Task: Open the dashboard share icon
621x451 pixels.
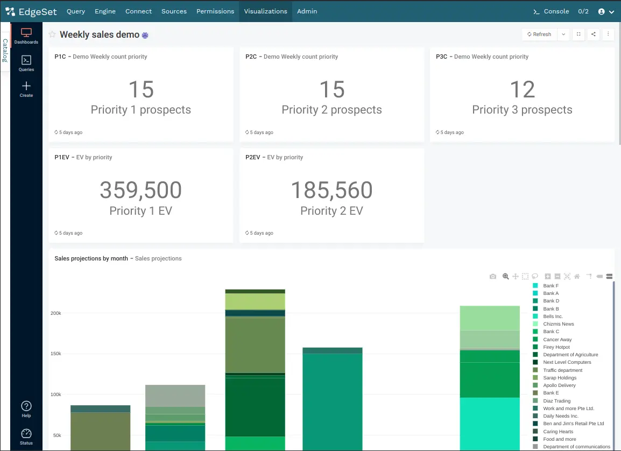Action: tap(593, 34)
